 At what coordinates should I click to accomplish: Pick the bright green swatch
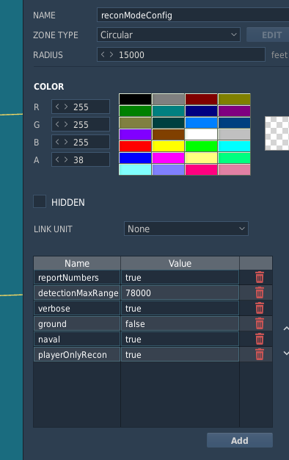point(201,146)
